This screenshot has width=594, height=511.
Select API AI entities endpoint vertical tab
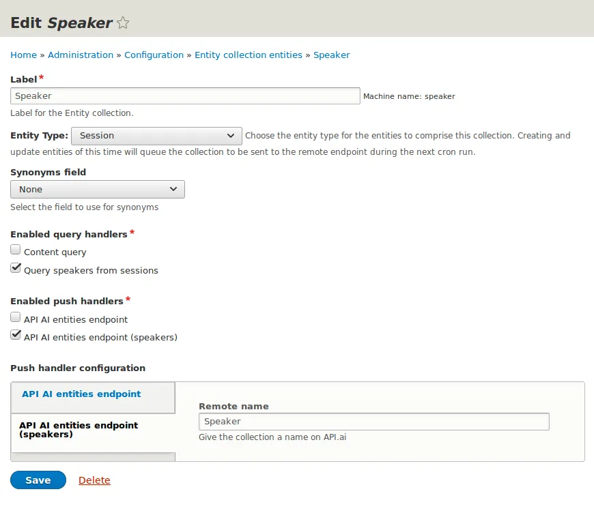(x=93, y=398)
